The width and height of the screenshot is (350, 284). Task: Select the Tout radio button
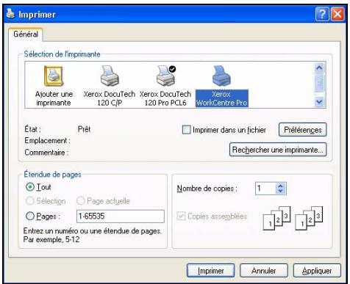(30, 187)
